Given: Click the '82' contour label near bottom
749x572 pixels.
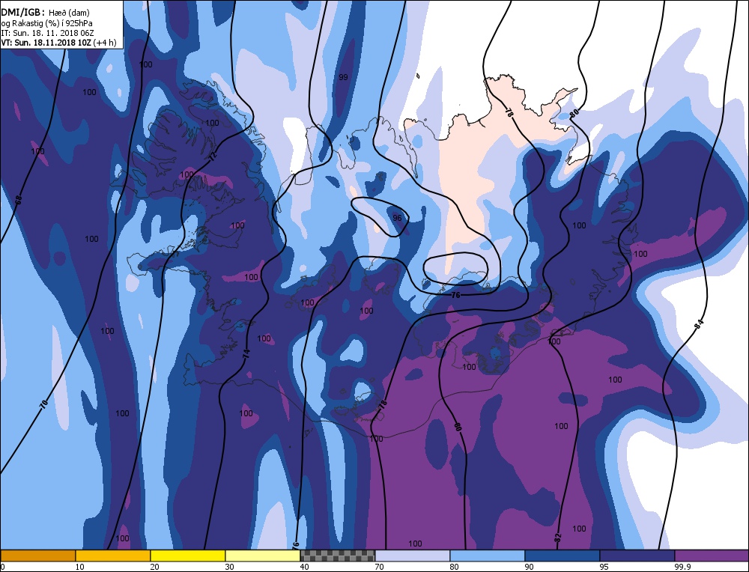Looking at the screenshot, I should pos(558,537).
